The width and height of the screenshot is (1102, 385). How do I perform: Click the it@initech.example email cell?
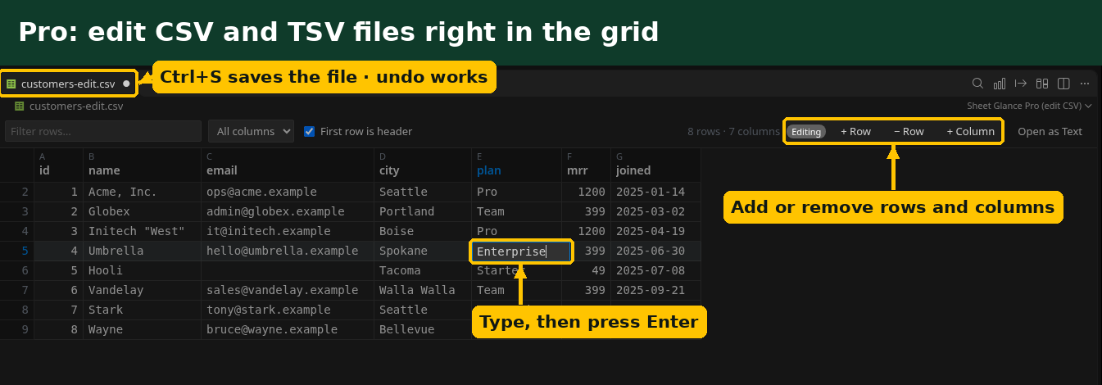(287, 231)
